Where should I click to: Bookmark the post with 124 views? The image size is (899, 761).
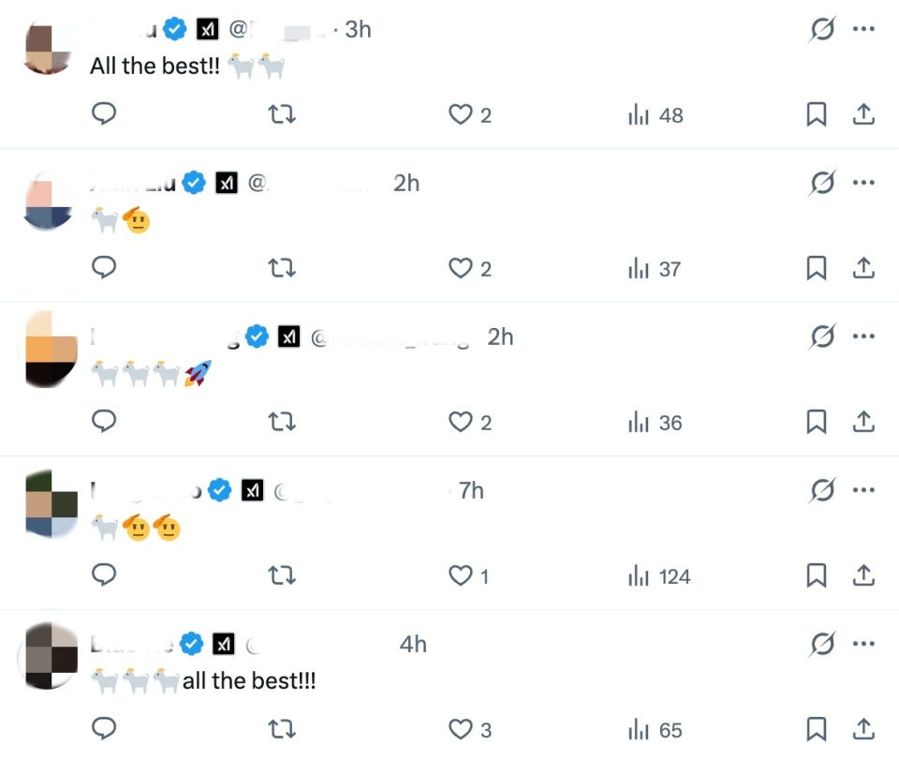(817, 575)
